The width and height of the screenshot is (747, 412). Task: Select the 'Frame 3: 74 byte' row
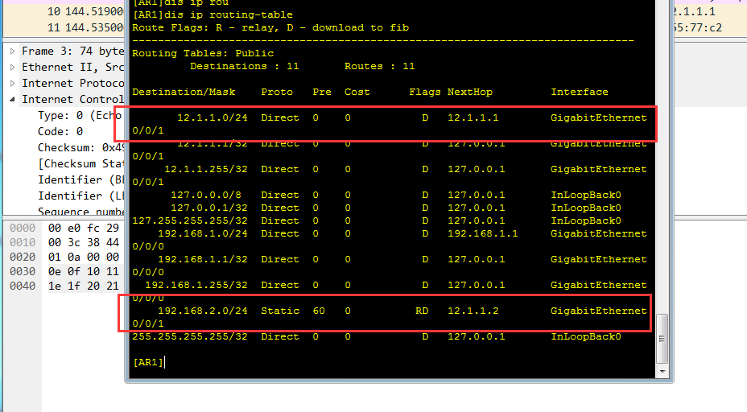tap(73, 51)
